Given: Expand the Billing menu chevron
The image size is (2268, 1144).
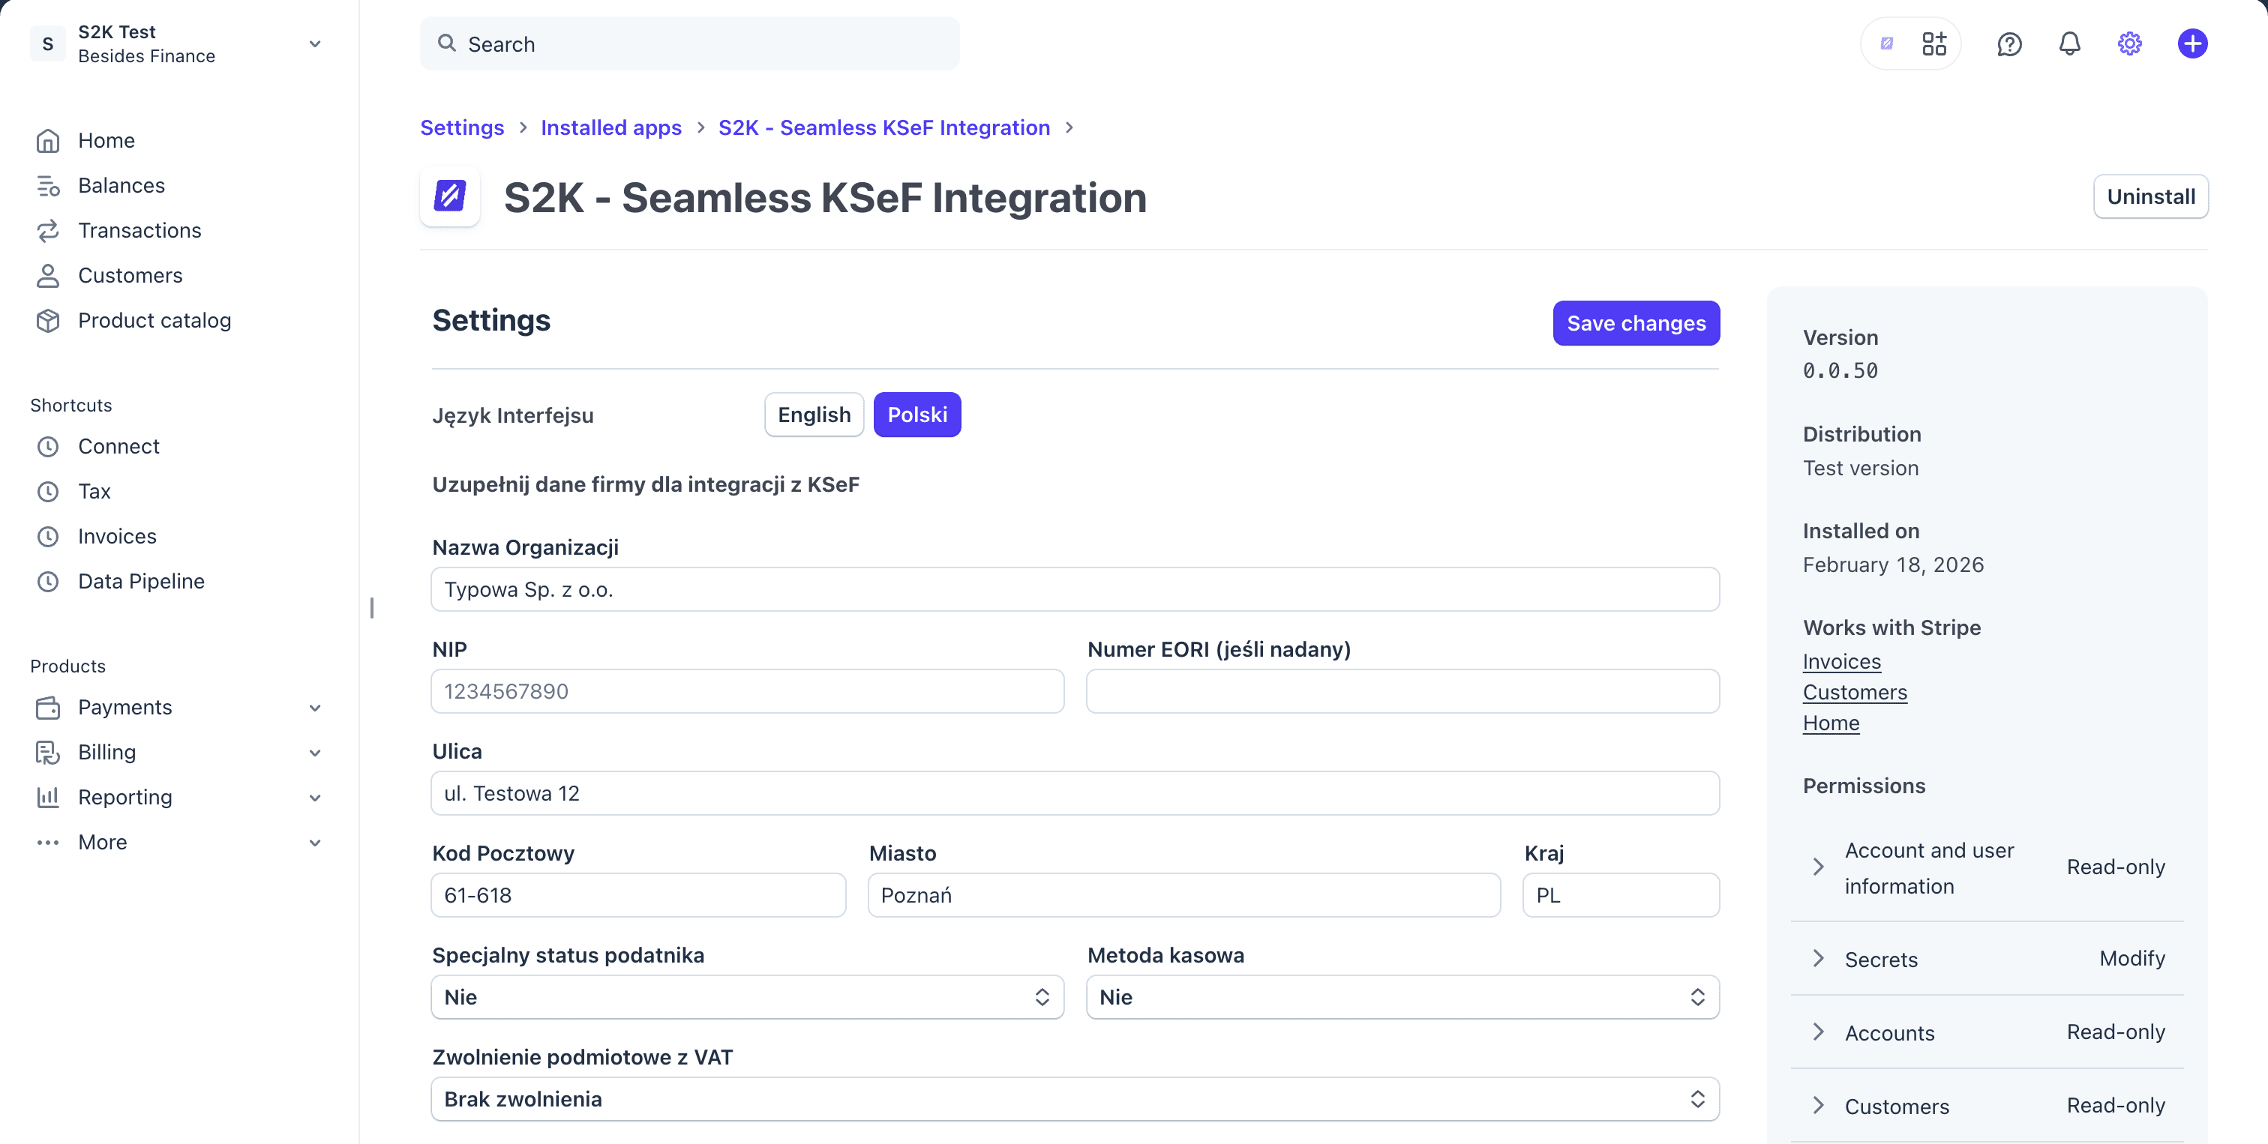Looking at the screenshot, I should [x=314, y=753].
